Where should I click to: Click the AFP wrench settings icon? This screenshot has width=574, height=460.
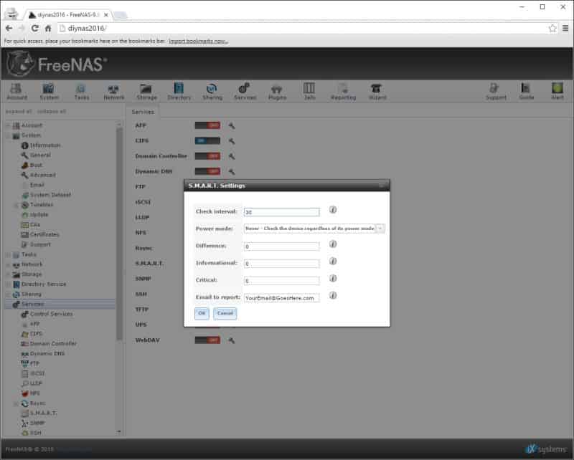pos(231,126)
